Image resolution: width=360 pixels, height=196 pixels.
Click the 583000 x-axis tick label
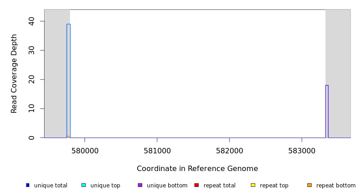[x=301, y=151]
